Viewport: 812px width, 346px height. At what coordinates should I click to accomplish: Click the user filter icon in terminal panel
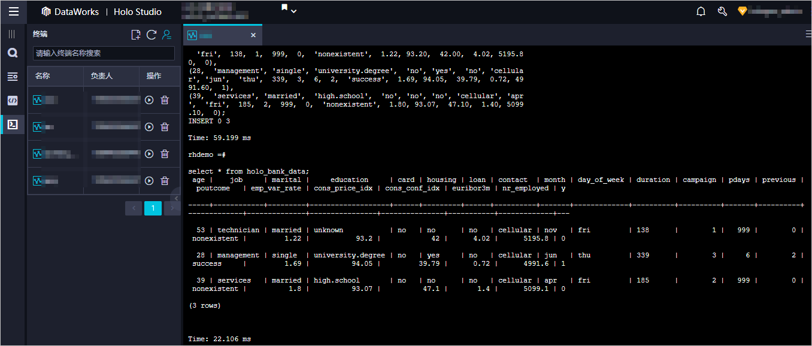pyautogui.click(x=167, y=35)
